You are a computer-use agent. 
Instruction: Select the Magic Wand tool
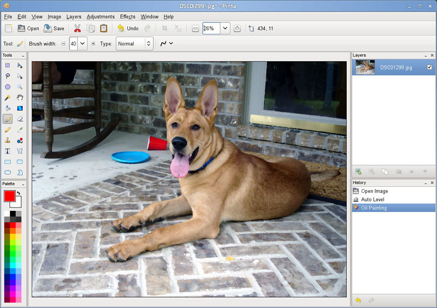click(x=8, y=98)
